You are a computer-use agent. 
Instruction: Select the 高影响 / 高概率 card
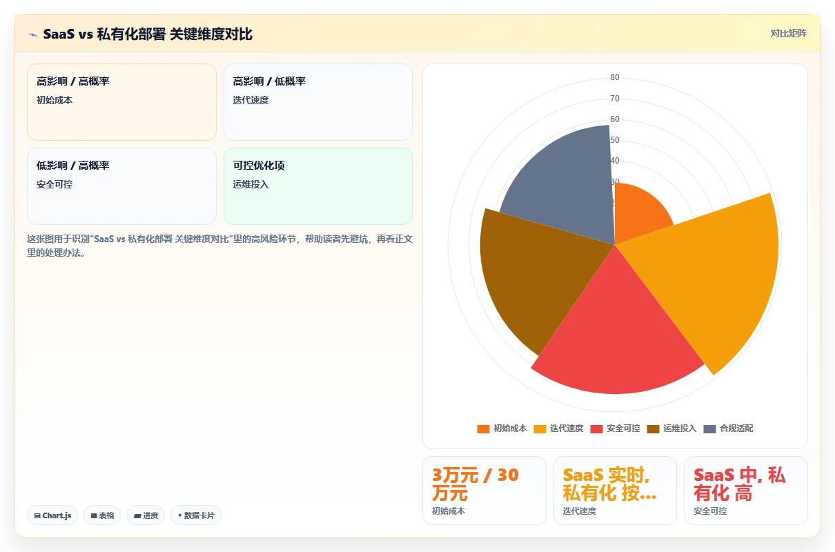(x=121, y=102)
